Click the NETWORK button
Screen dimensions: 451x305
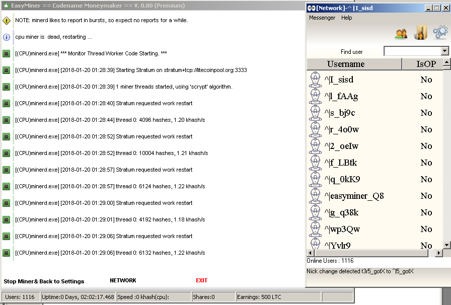(123, 280)
